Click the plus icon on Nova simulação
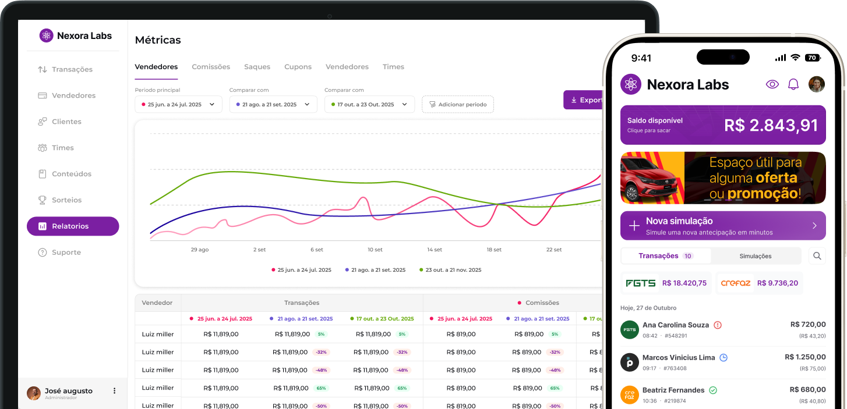 tap(634, 226)
